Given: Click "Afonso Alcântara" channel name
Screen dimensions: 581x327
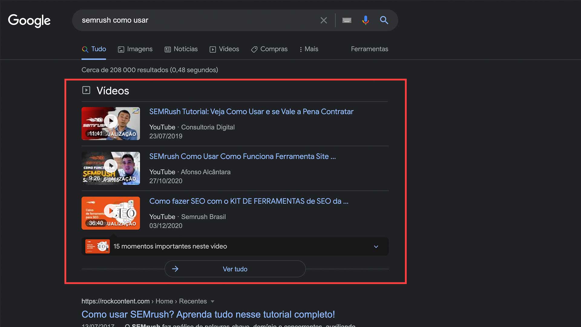Looking at the screenshot, I should [205, 172].
